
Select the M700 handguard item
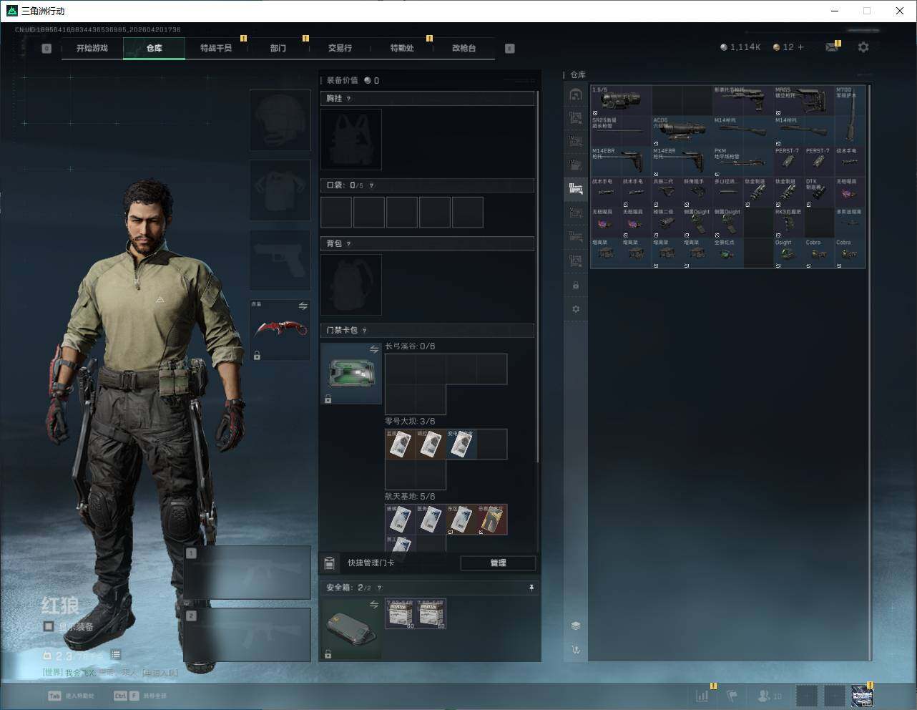[x=850, y=115]
